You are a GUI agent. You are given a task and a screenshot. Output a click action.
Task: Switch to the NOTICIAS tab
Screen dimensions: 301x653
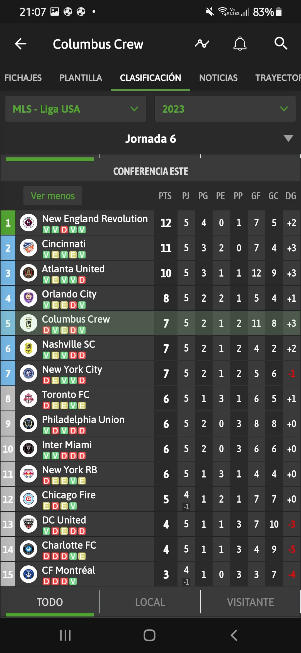tap(218, 78)
